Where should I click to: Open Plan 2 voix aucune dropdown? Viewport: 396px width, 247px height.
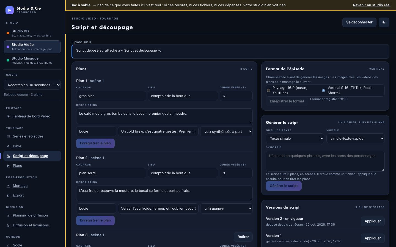[x=227, y=209]
